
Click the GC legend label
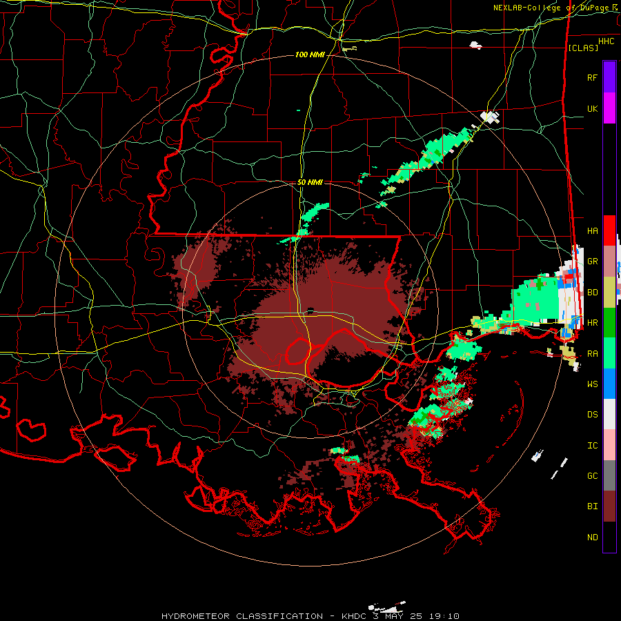(592, 476)
